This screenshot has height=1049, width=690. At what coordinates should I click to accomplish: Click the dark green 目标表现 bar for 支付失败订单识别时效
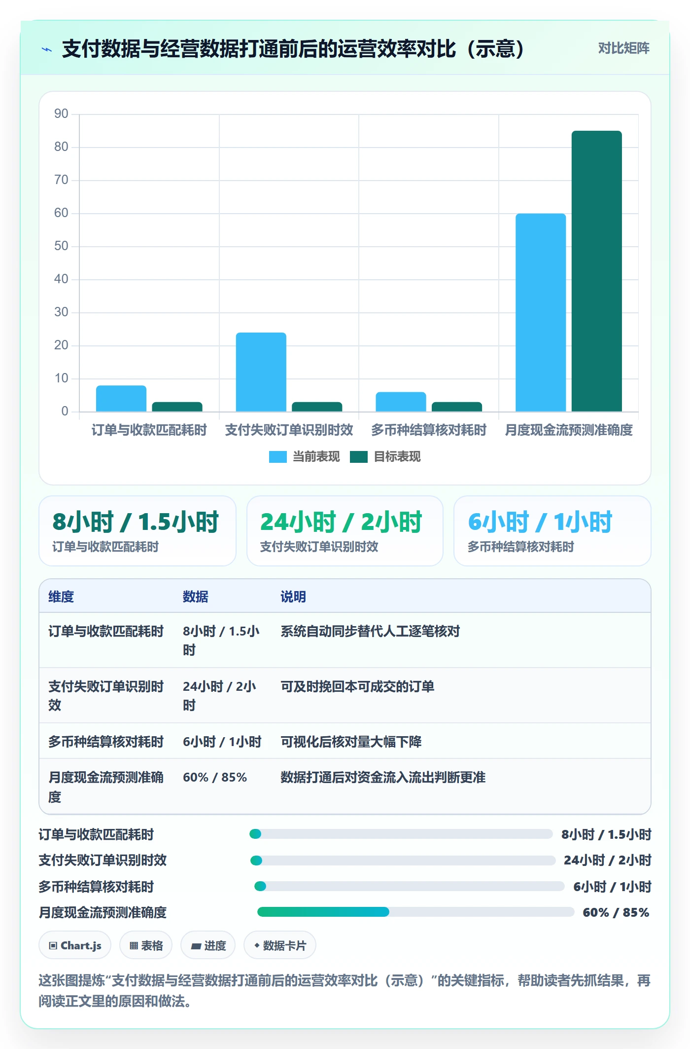[317, 407]
